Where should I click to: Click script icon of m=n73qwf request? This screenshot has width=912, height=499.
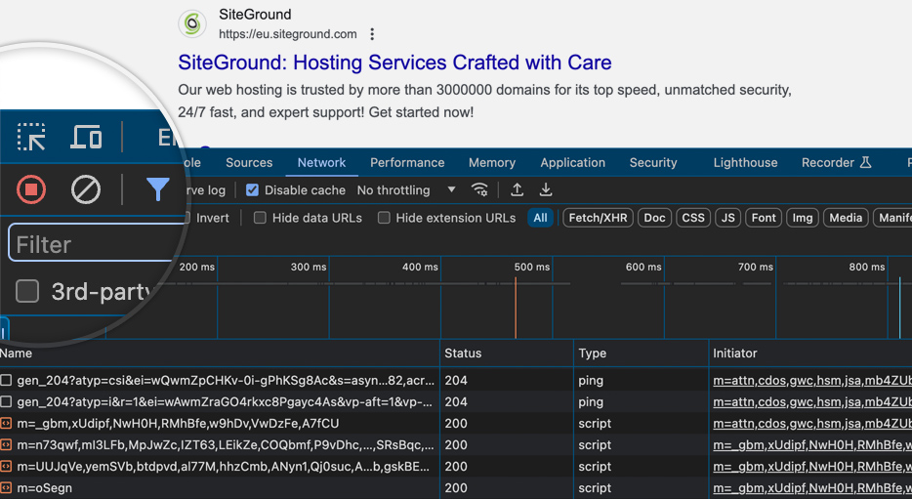tap(6, 445)
